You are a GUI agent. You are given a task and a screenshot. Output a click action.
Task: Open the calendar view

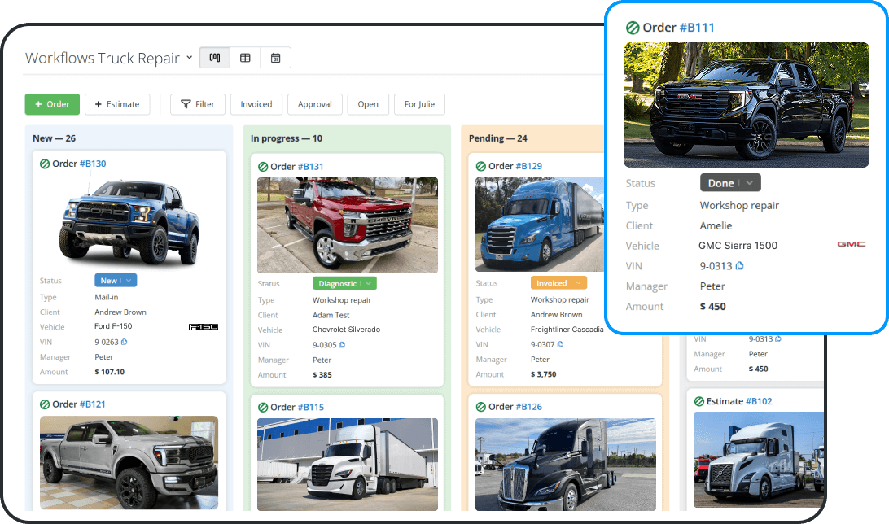276,57
